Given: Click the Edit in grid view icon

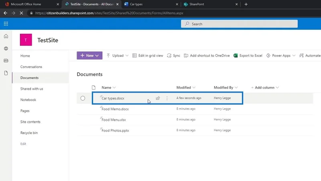Looking at the screenshot, I should point(134,56).
